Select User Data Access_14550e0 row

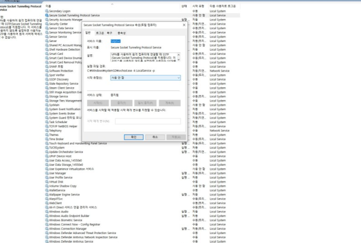point(142,160)
